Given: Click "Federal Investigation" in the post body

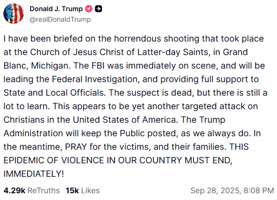Looking at the screenshot, I should tap(95, 79).
